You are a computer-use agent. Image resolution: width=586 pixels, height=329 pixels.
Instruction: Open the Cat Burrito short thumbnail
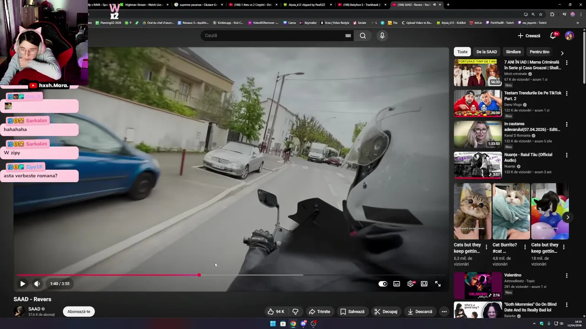coord(511,211)
